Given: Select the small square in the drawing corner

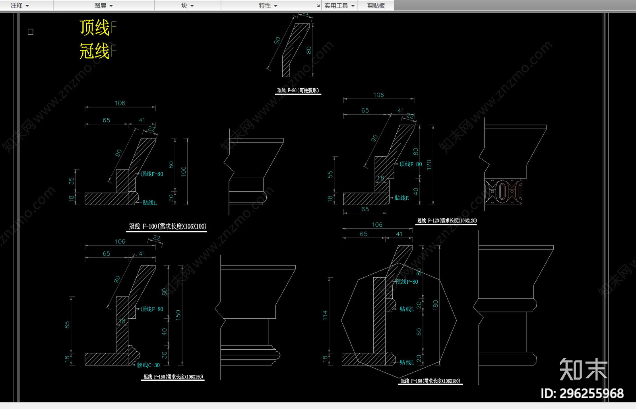Looking at the screenshot, I should (31, 32).
